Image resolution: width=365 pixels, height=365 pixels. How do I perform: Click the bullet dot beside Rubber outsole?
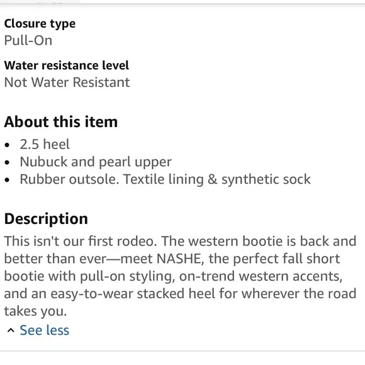(7, 180)
